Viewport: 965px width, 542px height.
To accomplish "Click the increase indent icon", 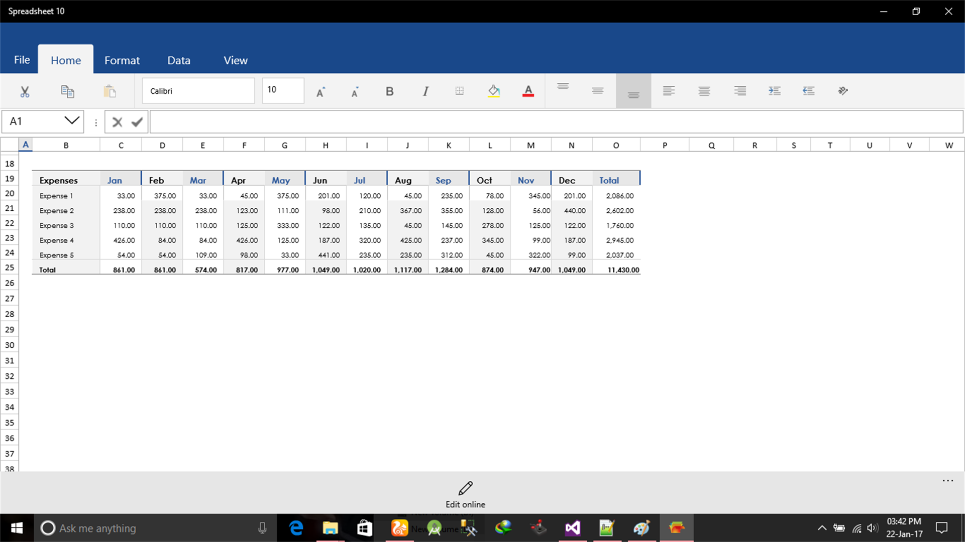I will [x=774, y=91].
